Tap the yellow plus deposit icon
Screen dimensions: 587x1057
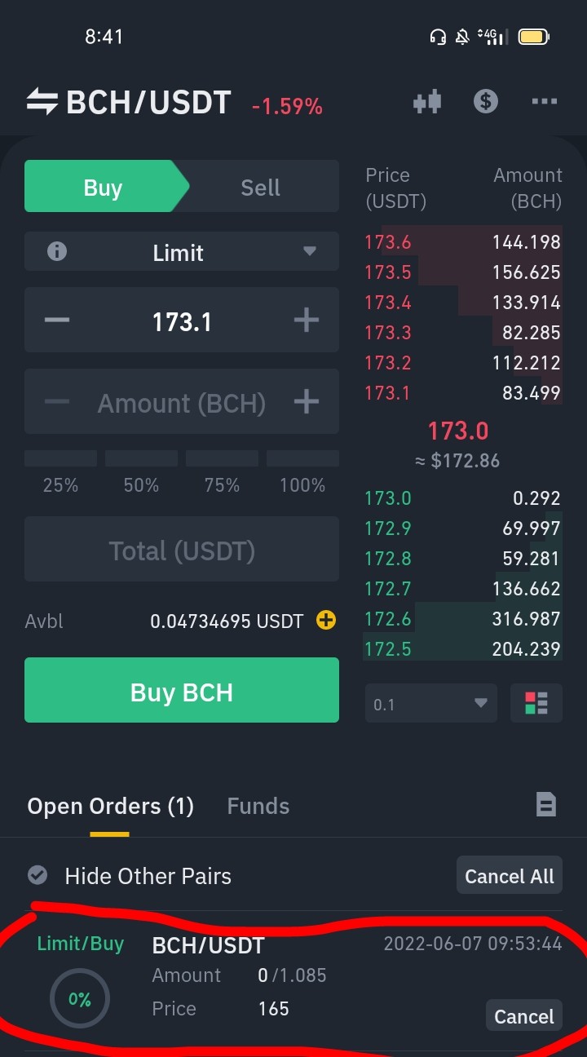click(x=326, y=621)
